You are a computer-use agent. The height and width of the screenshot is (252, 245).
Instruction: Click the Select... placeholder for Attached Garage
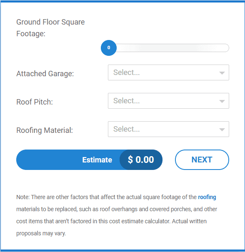(x=127, y=72)
